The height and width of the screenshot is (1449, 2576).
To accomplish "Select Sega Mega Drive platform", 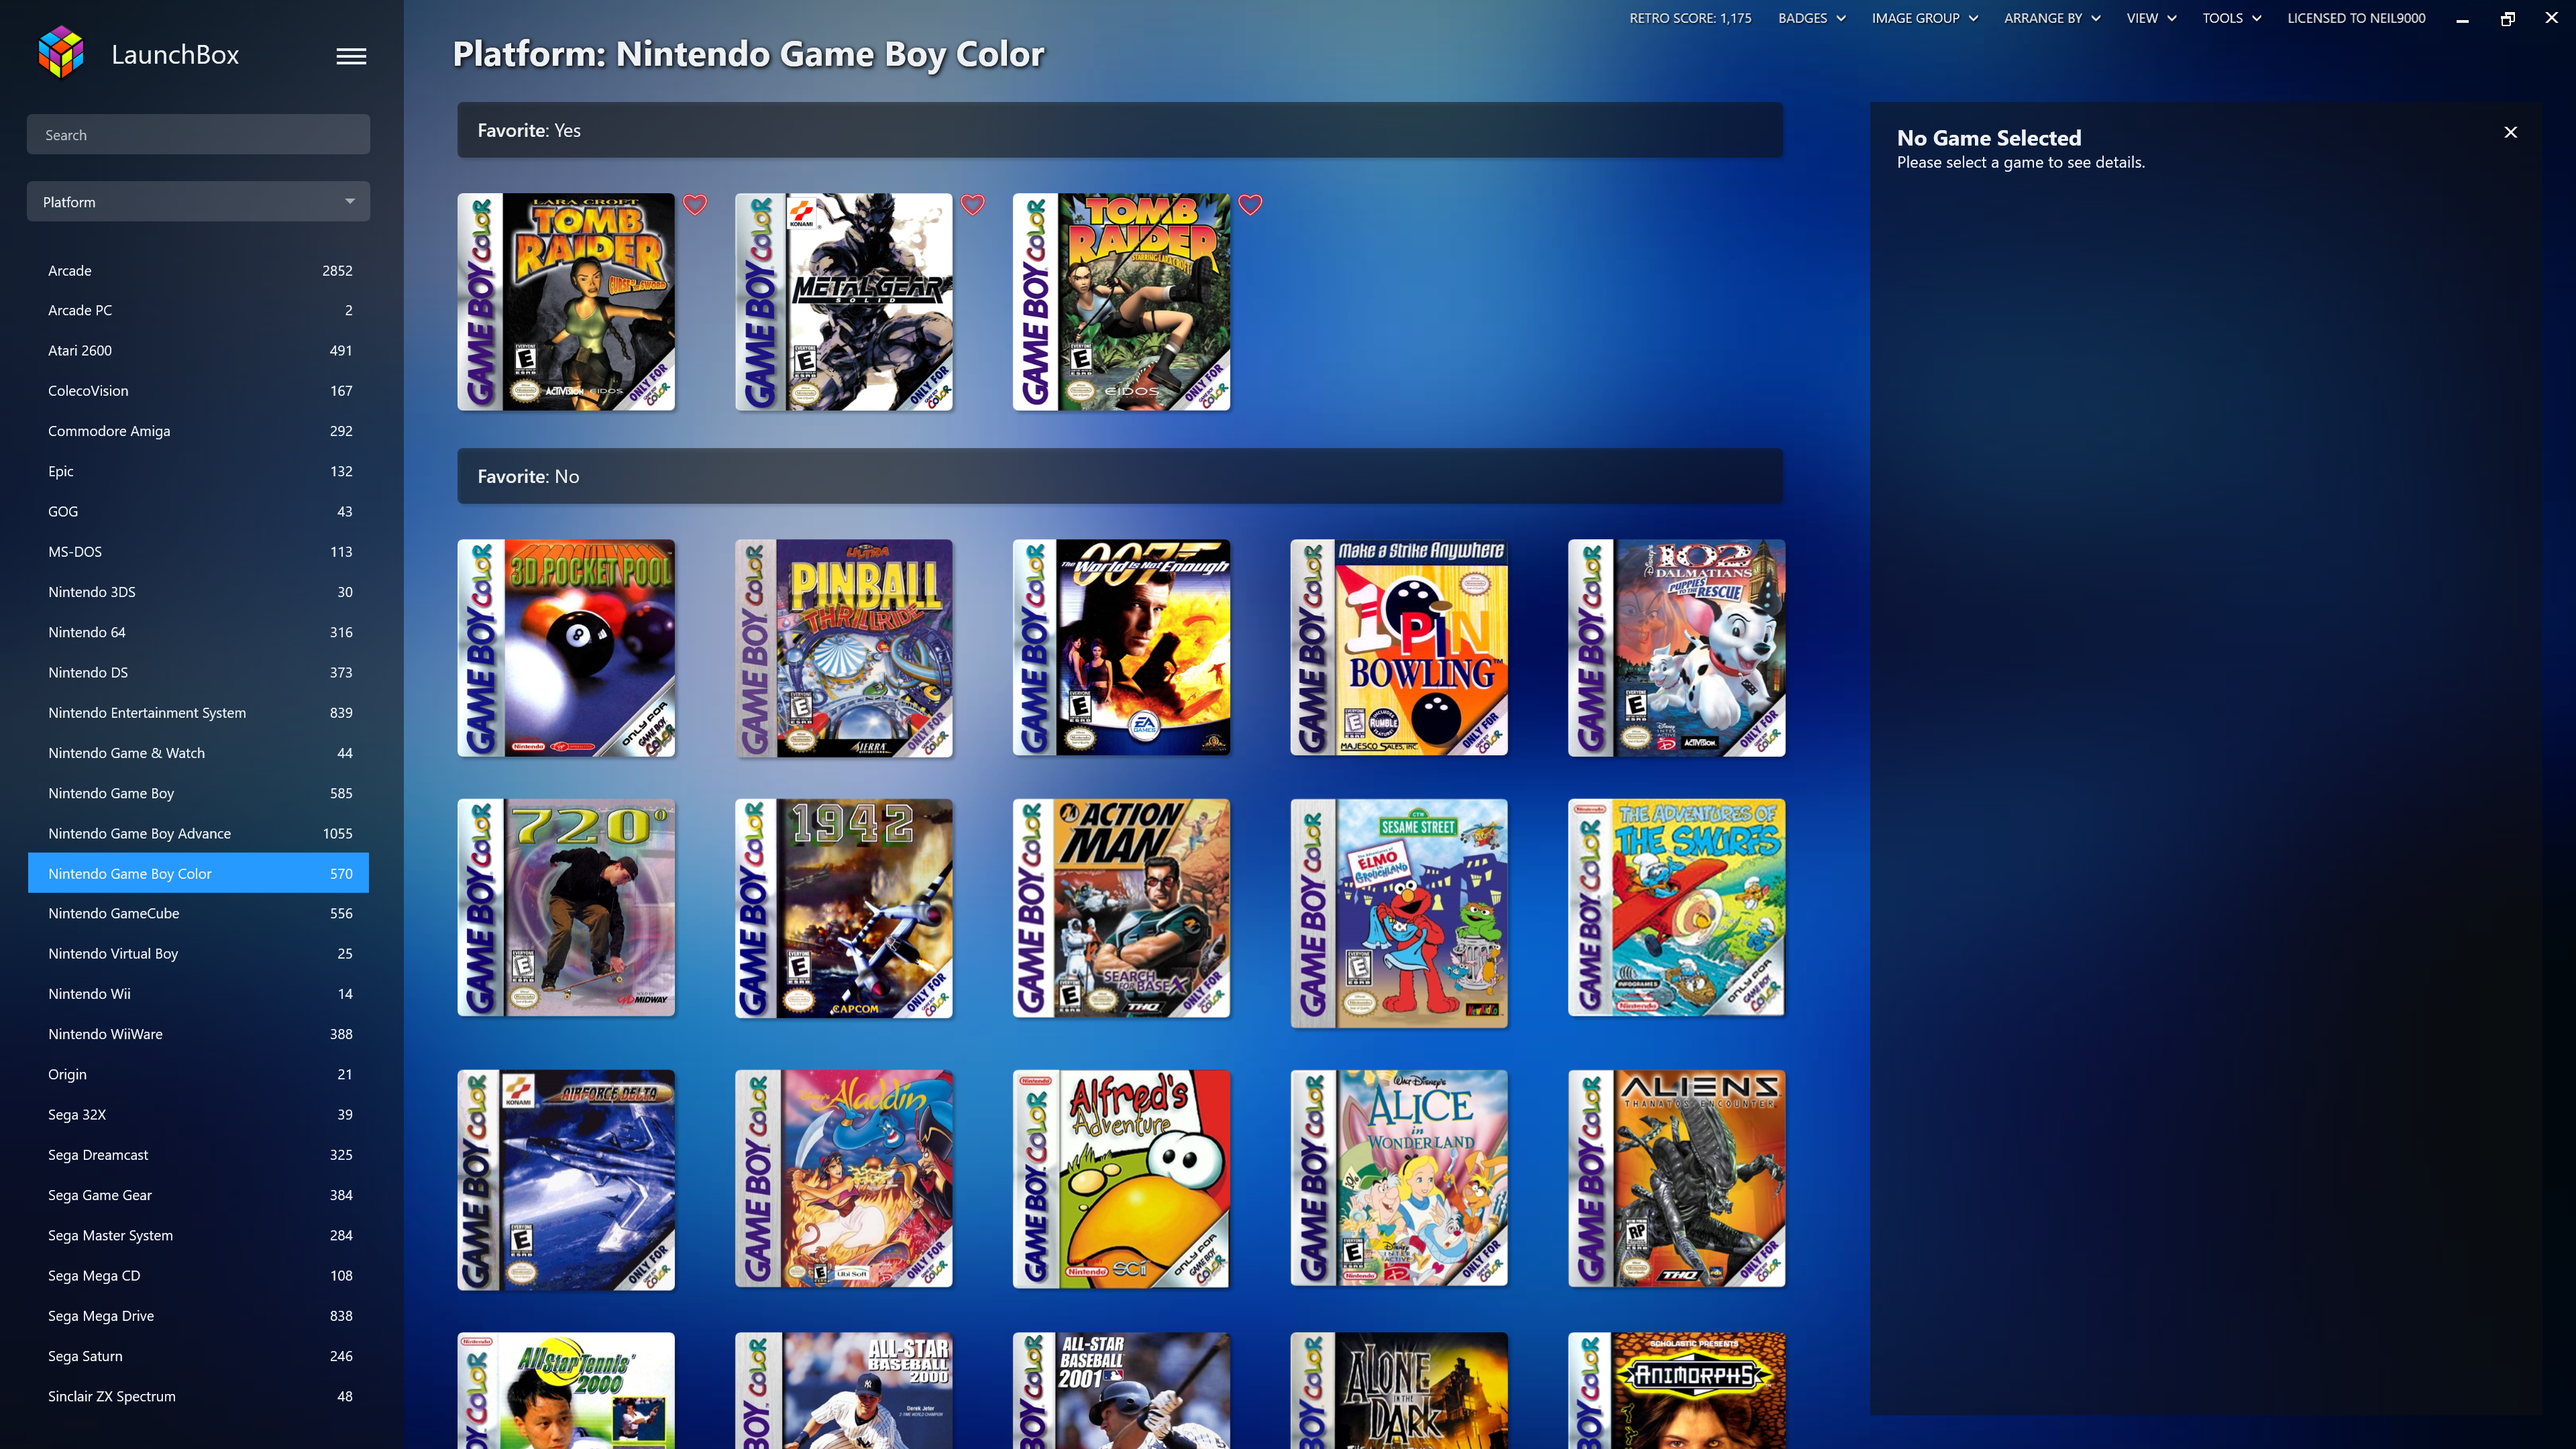I will tap(198, 1315).
